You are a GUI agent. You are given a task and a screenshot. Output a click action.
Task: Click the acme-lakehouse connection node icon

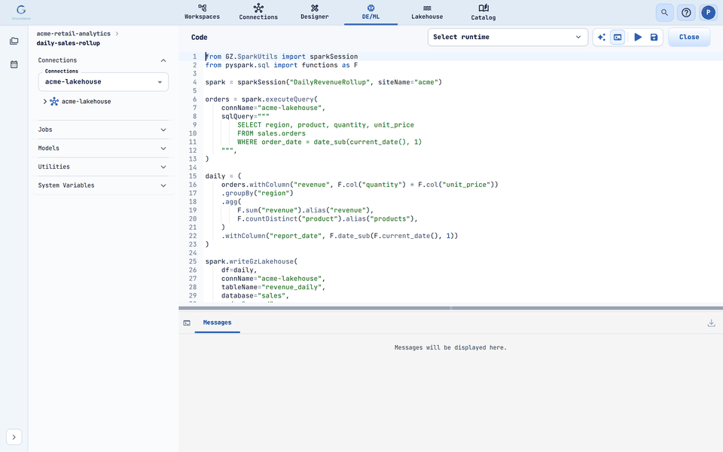pyautogui.click(x=54, y=102)
